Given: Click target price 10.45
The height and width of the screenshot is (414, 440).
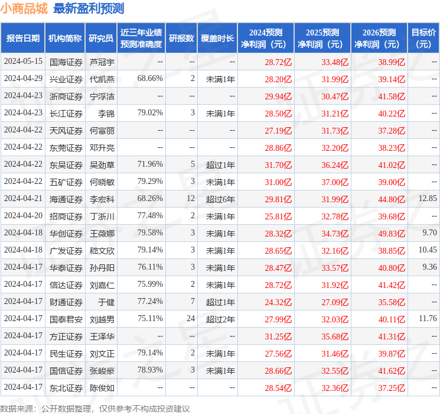Looking at the screenshot, I should click(428, 250).
